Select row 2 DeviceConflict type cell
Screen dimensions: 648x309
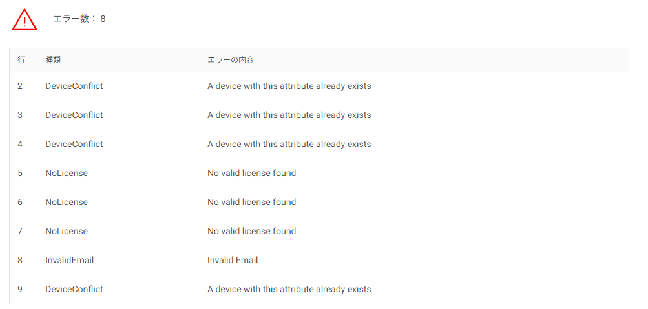pyautogui.click(x=74, y=86)
